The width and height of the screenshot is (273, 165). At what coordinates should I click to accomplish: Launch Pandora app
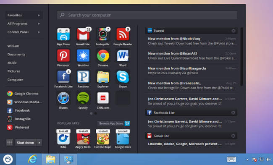click(83, 77)
